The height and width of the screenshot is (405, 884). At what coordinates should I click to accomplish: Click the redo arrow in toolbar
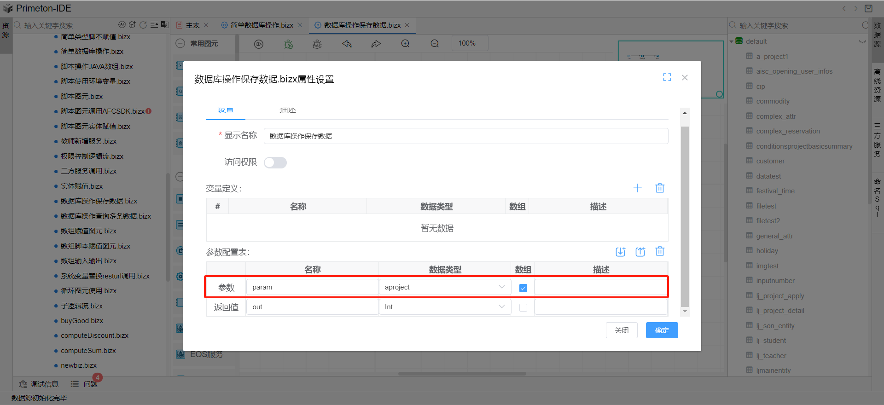click(x=376, y=44)
